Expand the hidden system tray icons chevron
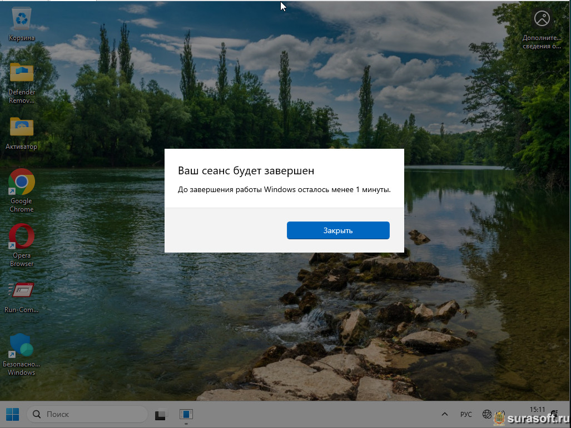Image resolution: width=571 pixels, height=428 pixels. tap(444, 414)
